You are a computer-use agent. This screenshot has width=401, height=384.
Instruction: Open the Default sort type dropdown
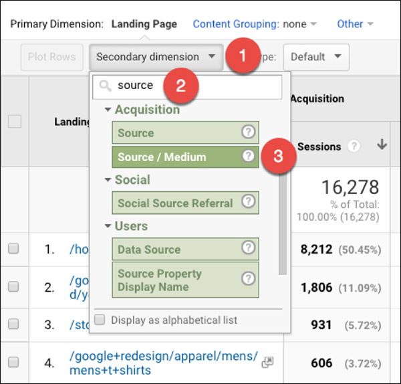(x=316, y=57)
